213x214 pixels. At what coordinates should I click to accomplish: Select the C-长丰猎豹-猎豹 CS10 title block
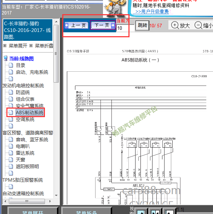coord(28,30)
